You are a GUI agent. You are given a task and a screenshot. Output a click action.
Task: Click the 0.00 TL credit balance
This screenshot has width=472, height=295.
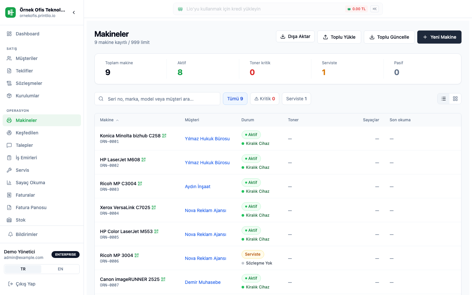[x=357, y=9]
